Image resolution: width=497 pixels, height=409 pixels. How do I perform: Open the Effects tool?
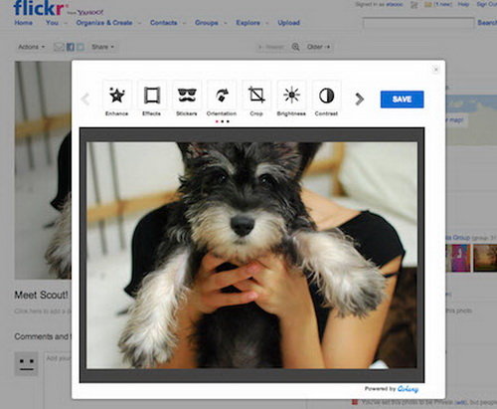[x=152, y=96]
